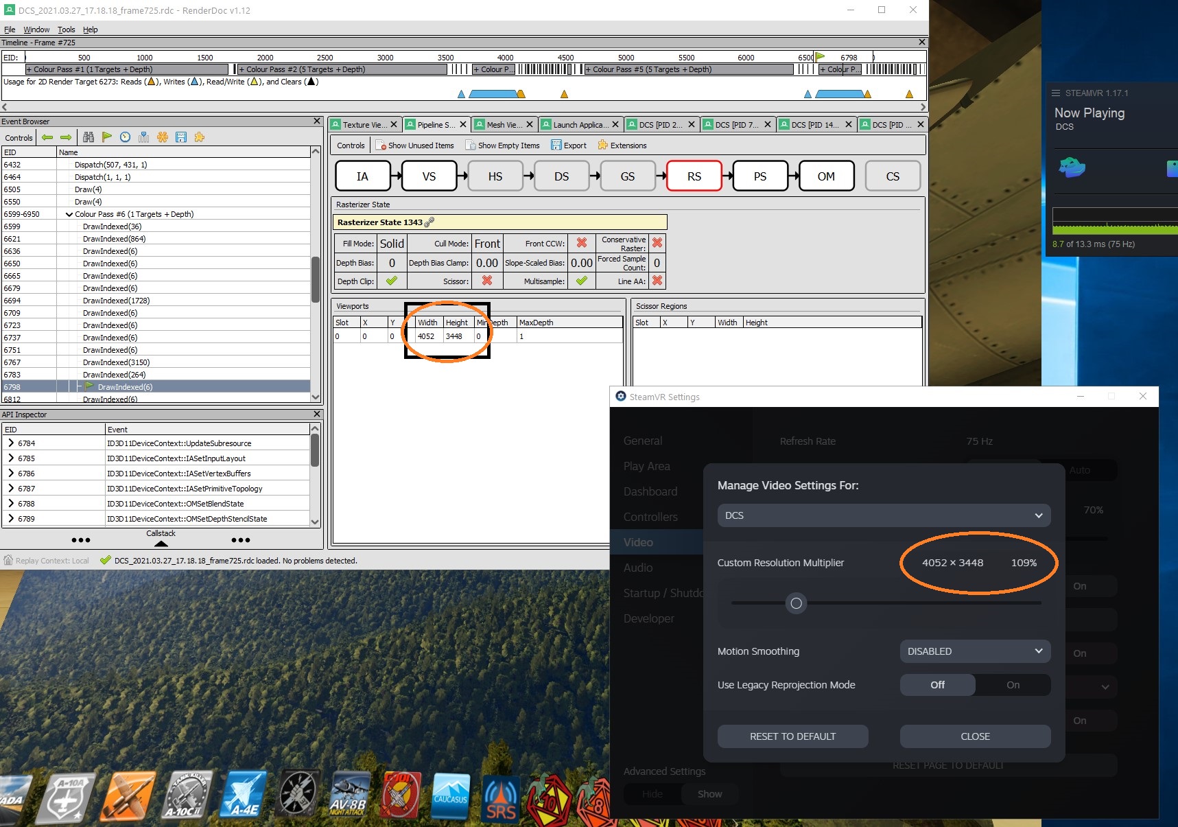Switch to the Texture Viewer tab
Image resolution: width=1178 pixels, height=827 pixels.
[364, 124]
